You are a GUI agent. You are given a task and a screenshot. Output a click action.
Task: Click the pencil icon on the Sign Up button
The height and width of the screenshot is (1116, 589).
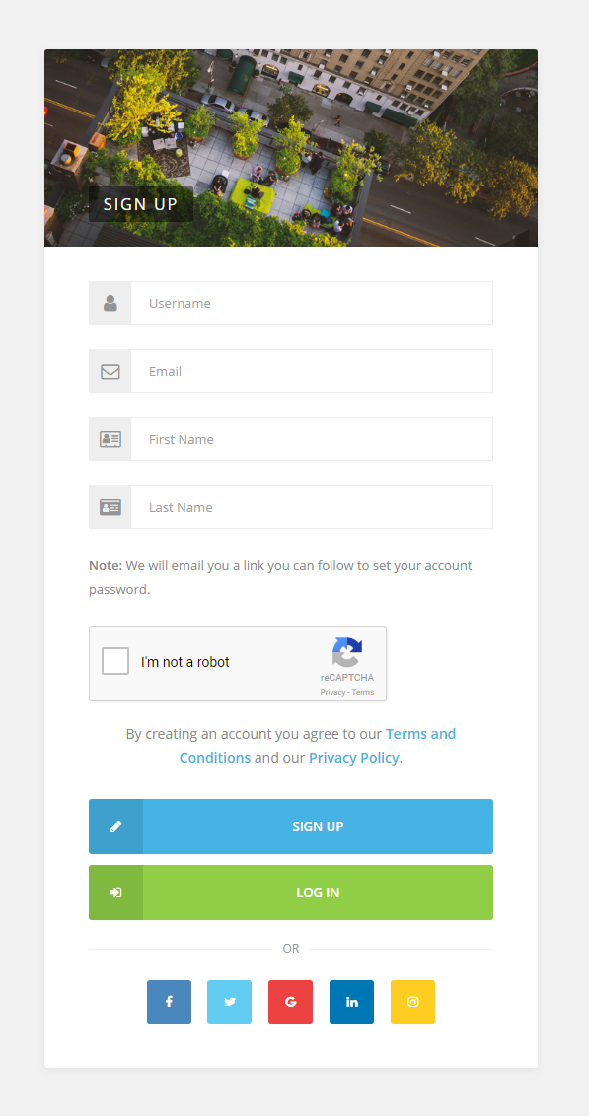(x=114, y=826)
